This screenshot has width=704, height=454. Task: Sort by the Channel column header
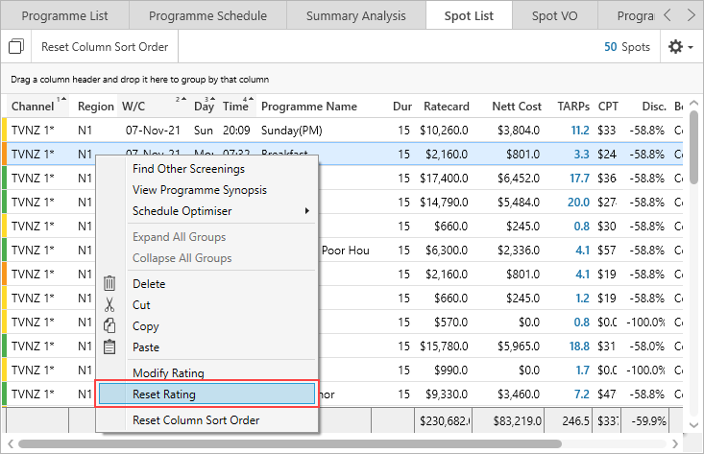coord(33,107)
